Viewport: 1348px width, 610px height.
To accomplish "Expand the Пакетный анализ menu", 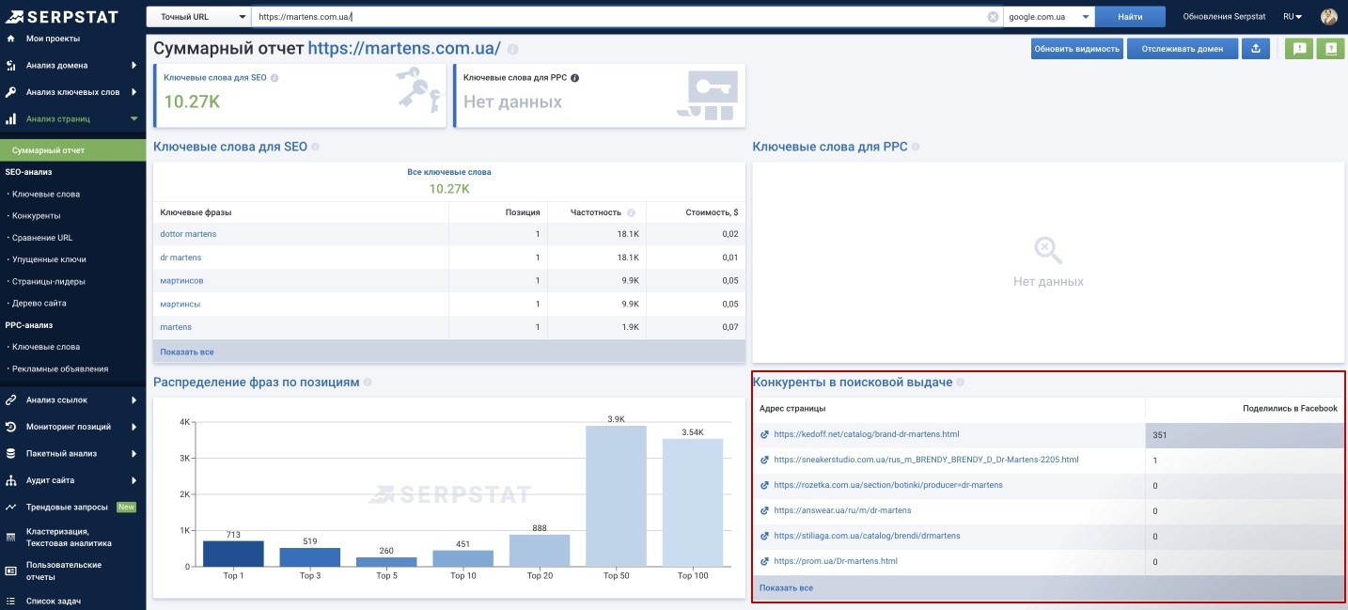I will tap(134, 453).
